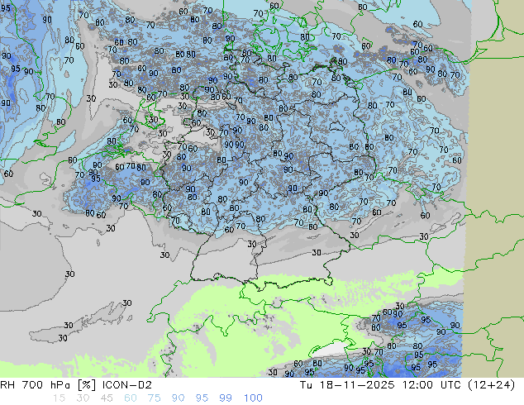Click the '90' value in the legend row
This screenshot has height=405, width=524.
(178, 398)
